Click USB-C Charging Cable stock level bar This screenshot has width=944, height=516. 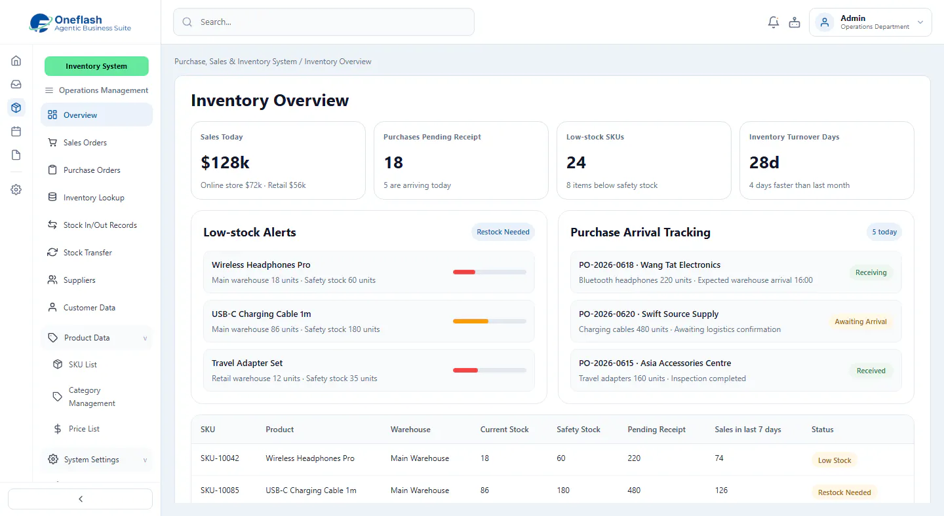click(490, 321)
